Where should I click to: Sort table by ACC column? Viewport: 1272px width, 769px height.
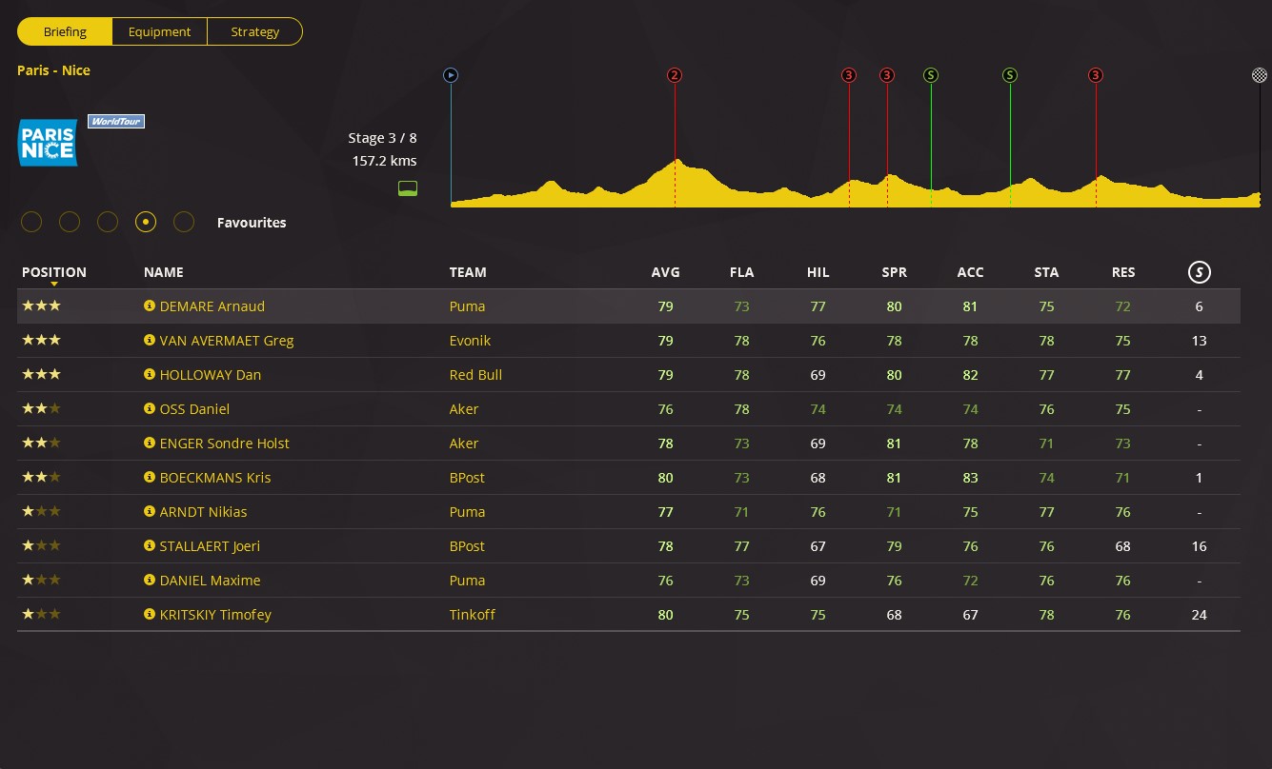[971, 272]
